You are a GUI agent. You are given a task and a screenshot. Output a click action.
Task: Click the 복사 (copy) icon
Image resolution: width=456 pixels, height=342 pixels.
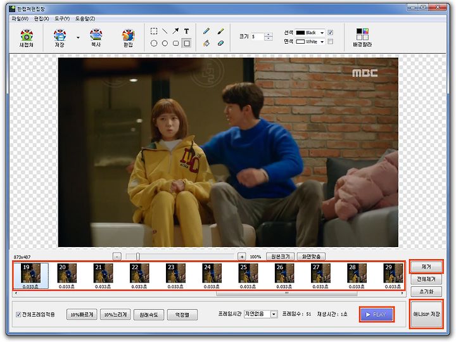tap(96, 38)
